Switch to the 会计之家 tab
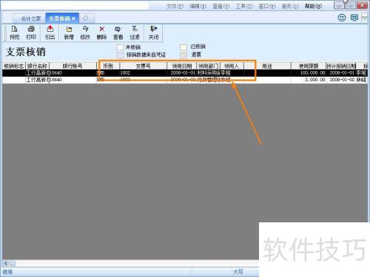370x277 pixels. 30,18
